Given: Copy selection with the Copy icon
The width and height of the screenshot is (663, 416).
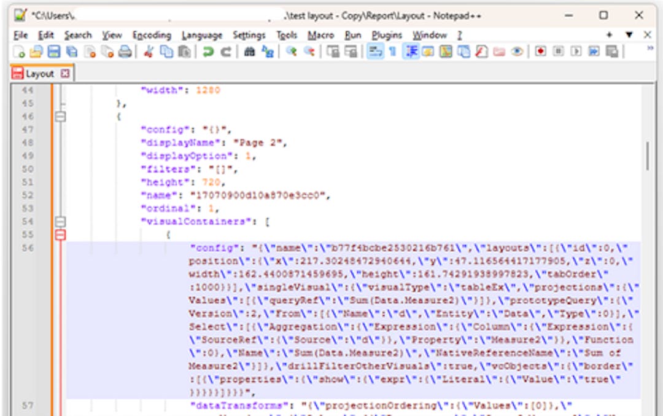Looking at the screenshot, I should point(166,52).
